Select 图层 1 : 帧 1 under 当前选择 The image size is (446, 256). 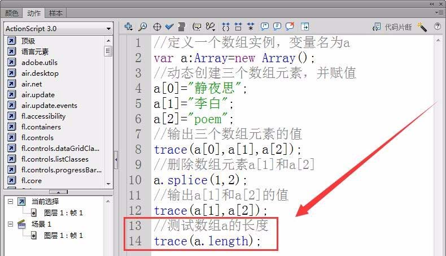click(x=63, y=212)
